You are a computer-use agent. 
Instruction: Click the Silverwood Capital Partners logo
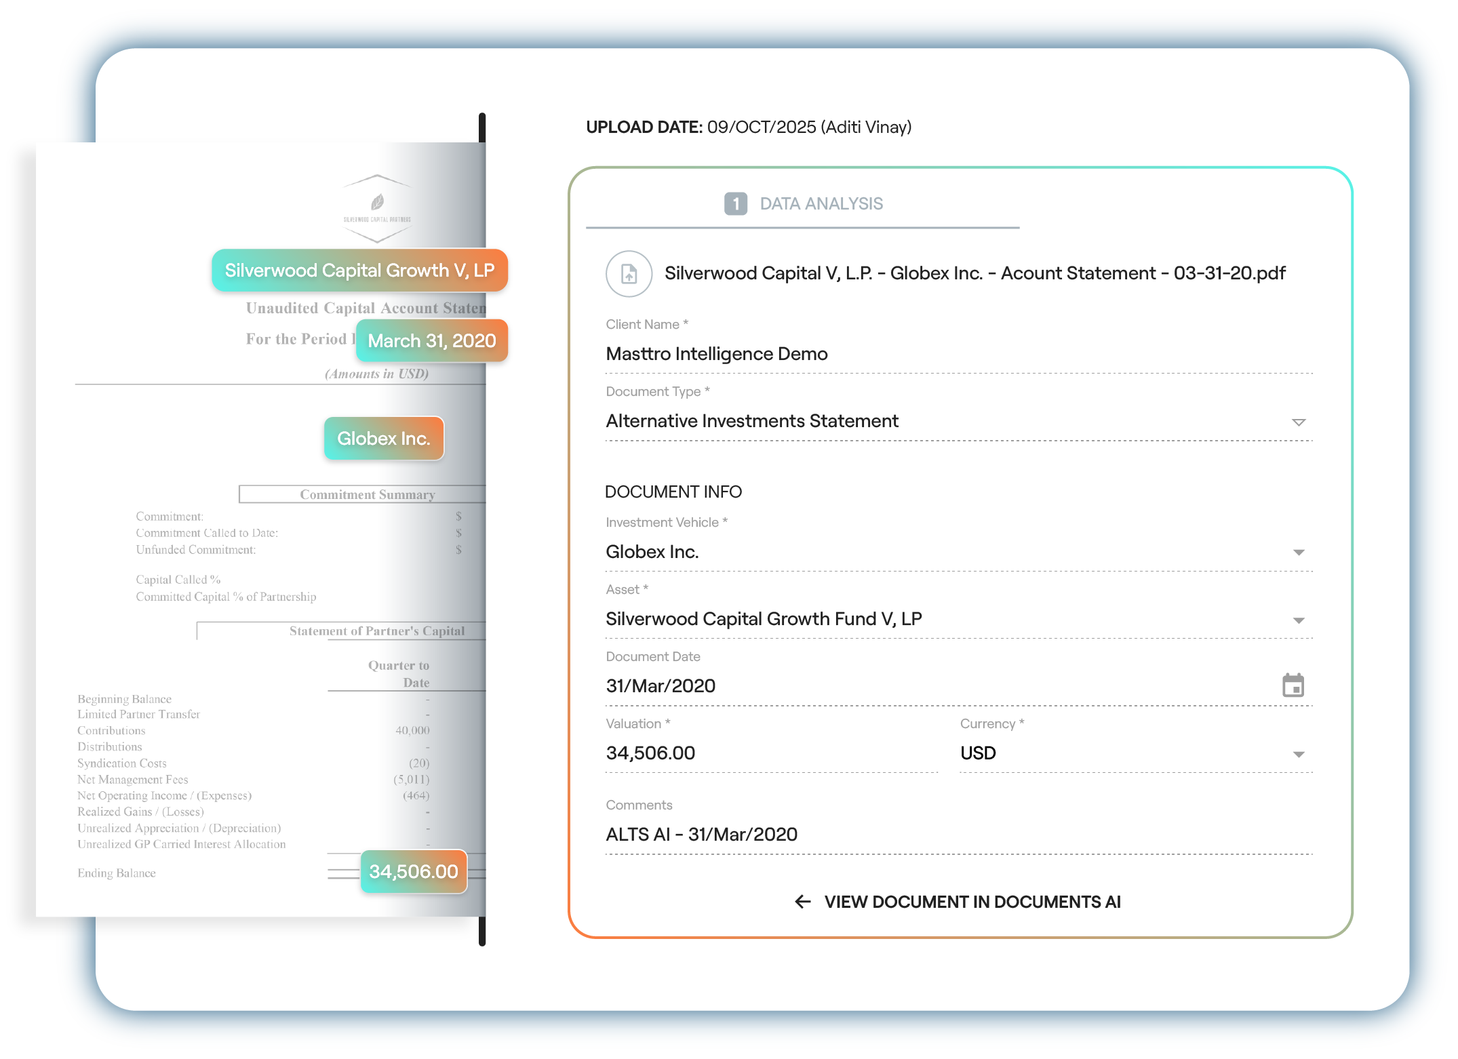point(377,208)
